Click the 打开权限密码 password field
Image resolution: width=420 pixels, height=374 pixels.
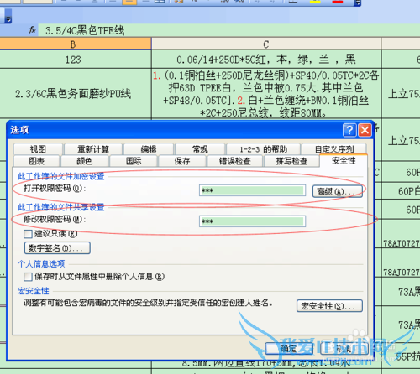[252, 190]
